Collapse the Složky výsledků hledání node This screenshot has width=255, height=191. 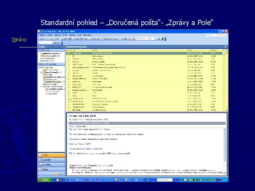tap(41, 87)
